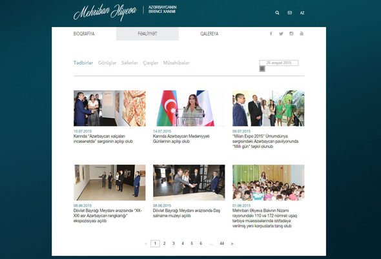Open the BİOQRAFİYA menu item
381x259 pixels.
[x=84, y=34]
